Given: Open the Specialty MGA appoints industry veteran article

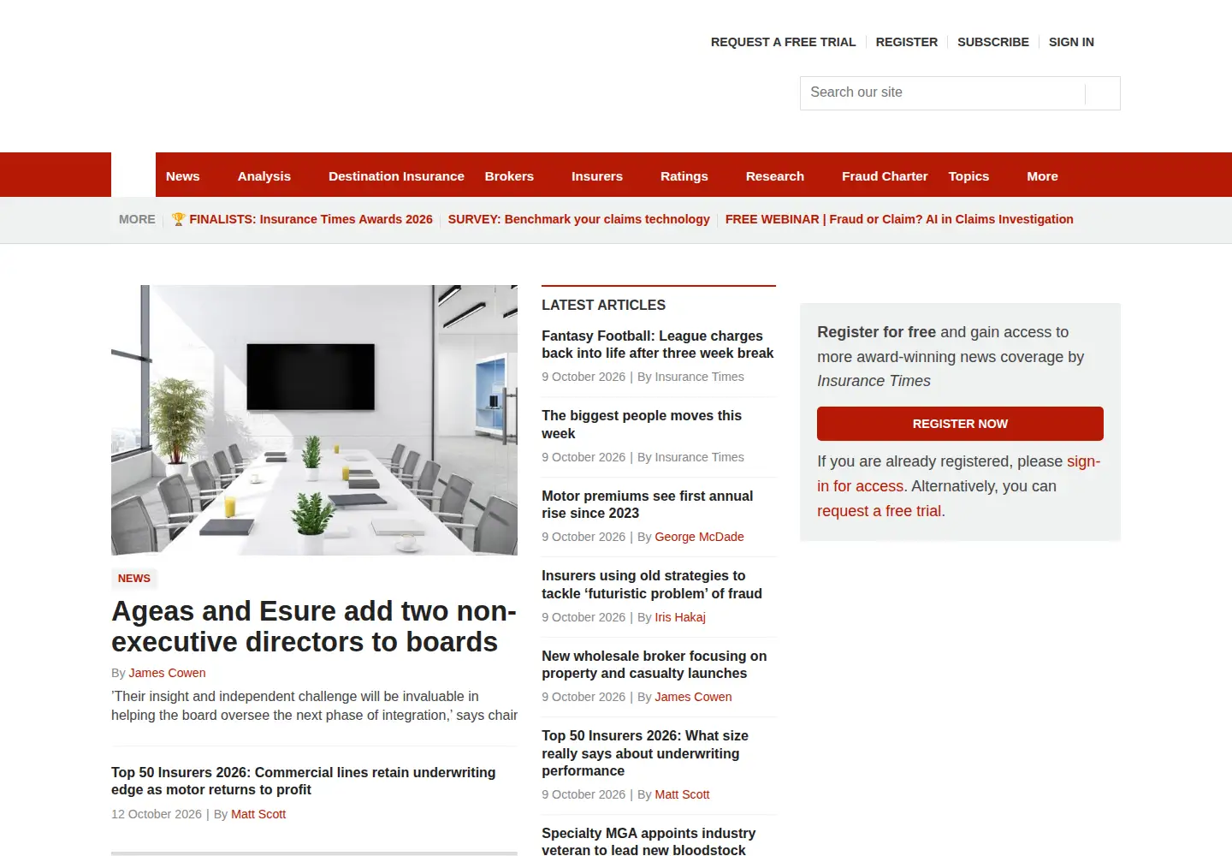Looking at the screenshot, I should coord(649,841).
